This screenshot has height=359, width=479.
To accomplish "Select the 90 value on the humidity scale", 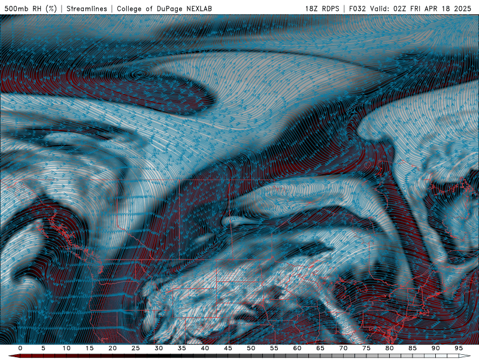I will pos(435,348).
